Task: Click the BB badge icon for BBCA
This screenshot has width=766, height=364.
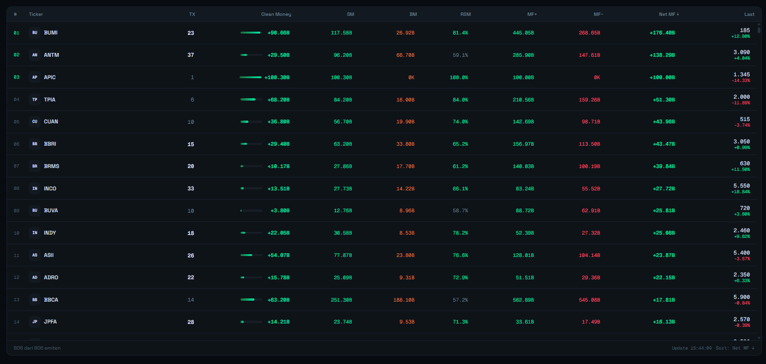Action: coord(34,300)
